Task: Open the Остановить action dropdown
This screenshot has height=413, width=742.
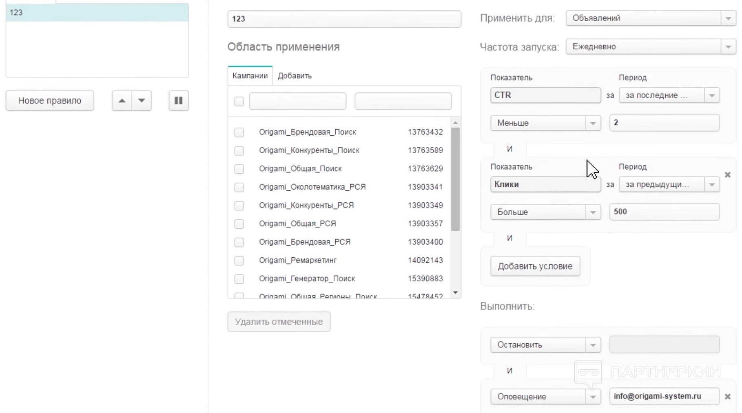Action: (545, 345)
